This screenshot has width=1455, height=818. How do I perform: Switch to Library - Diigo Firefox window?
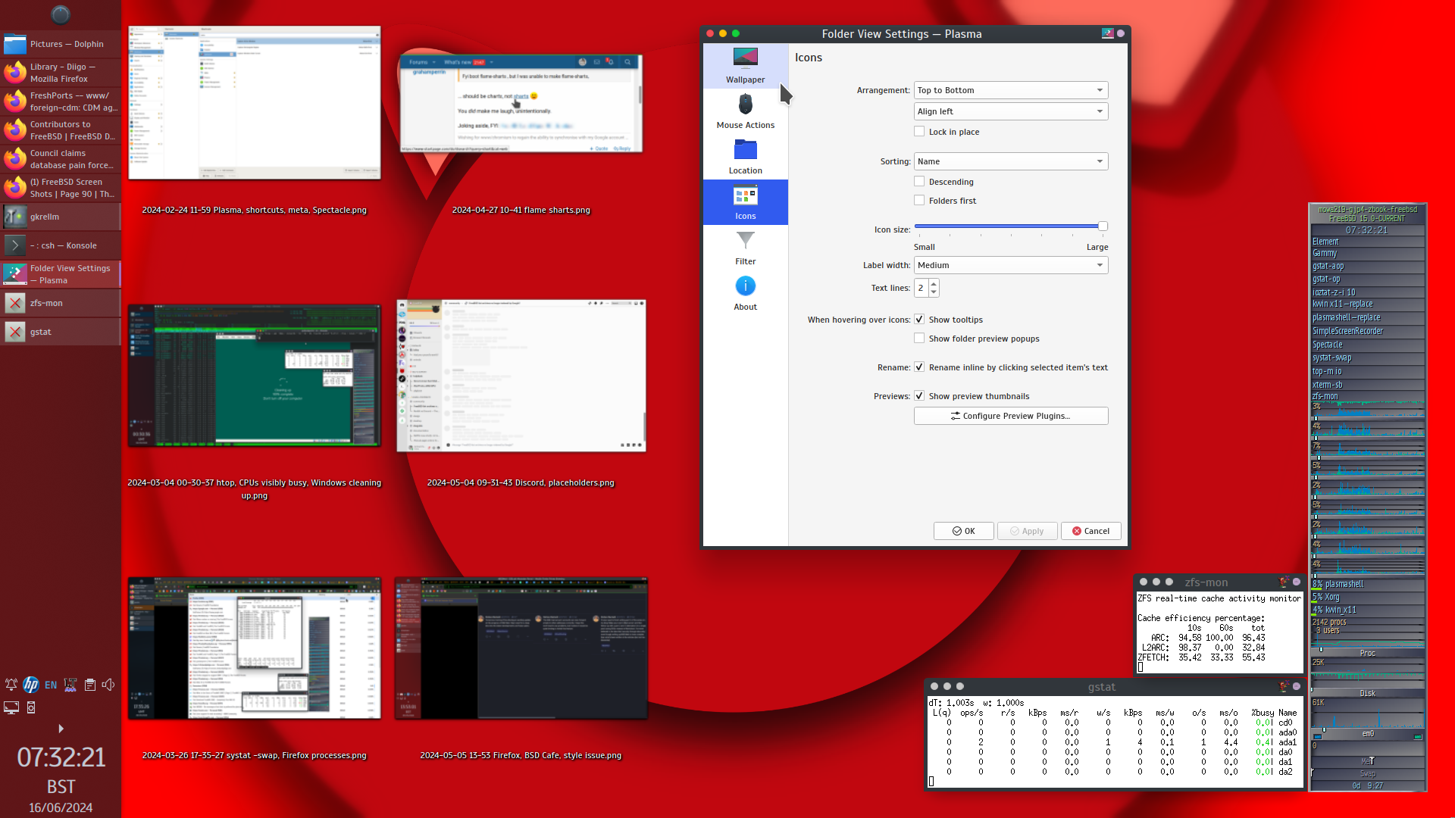tap(61, 73)
